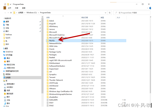
Task: Open the blue leftmost ribbon tab
Action: 5,8
